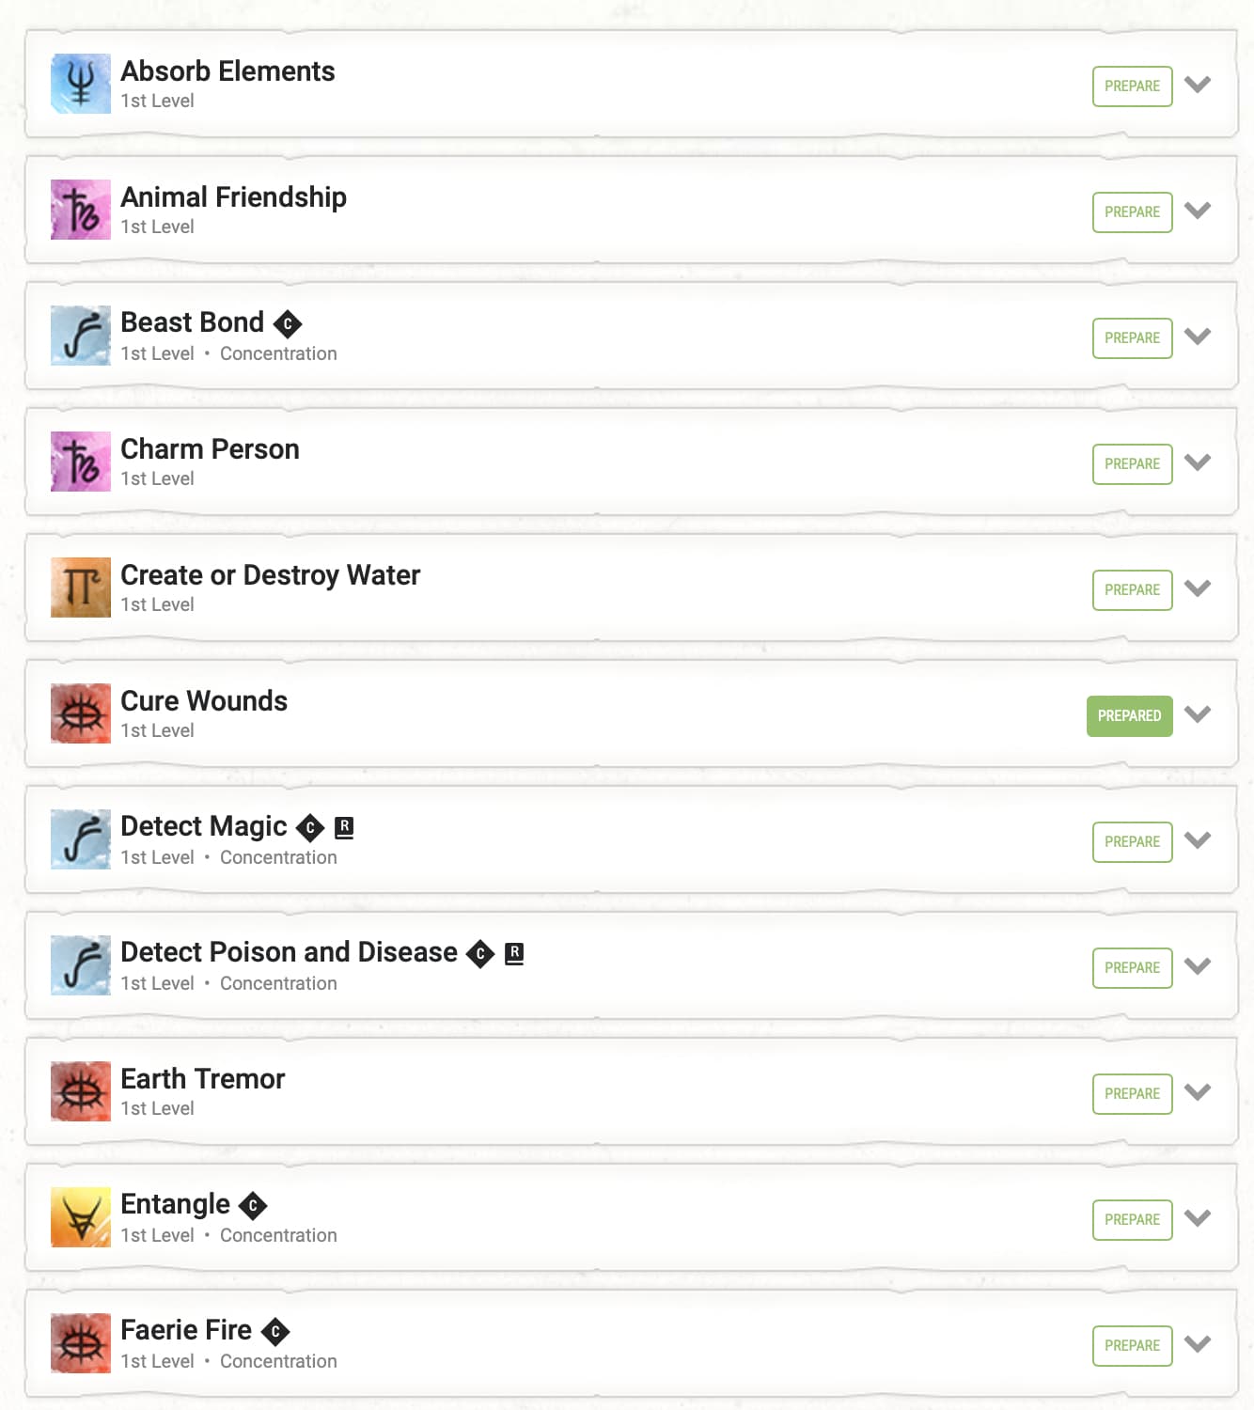This screenshot has width=1254, height=1410.
Task: Expand the Detect Magic spell chevron
Action: 1198,839
